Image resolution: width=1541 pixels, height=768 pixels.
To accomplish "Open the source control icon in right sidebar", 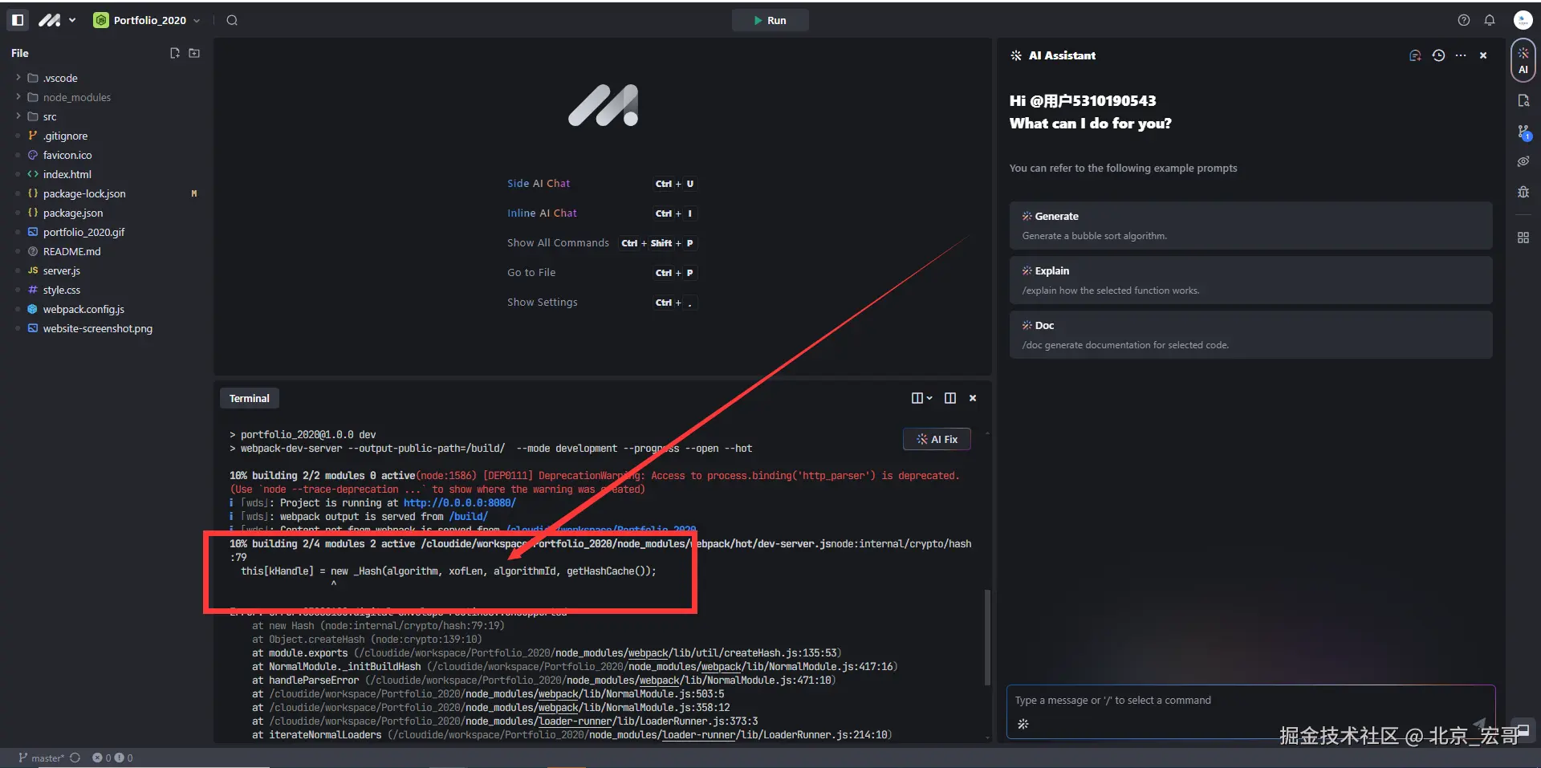I will tap(1523, 132).
